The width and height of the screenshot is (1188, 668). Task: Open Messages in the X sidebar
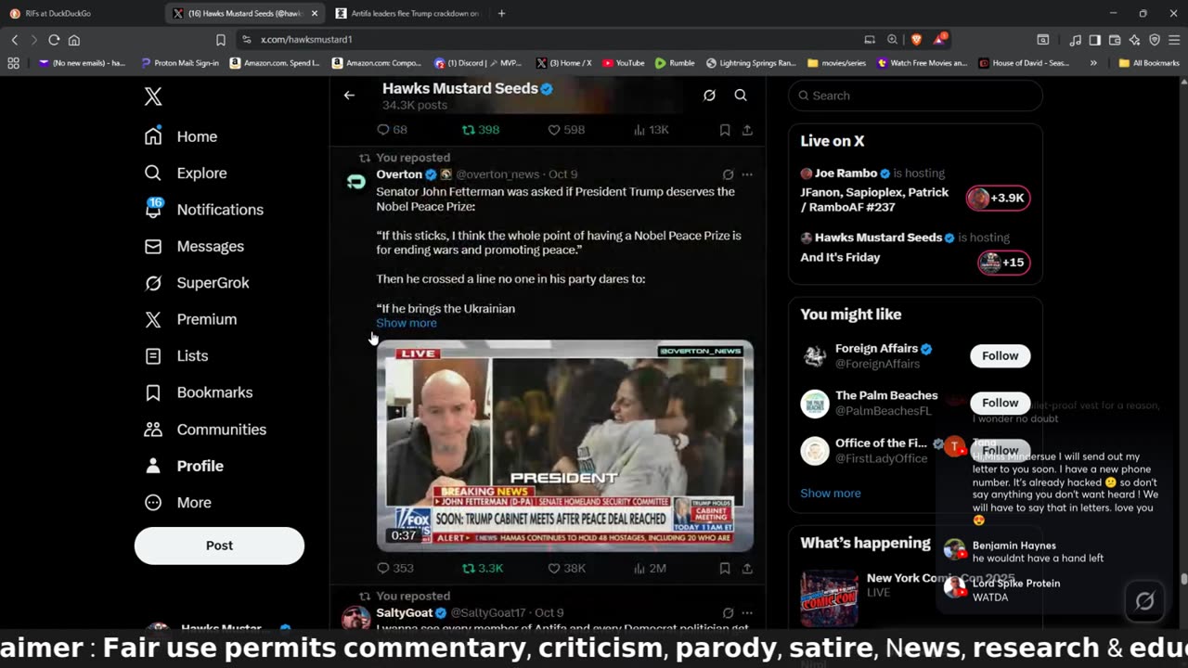coord(194,247)
